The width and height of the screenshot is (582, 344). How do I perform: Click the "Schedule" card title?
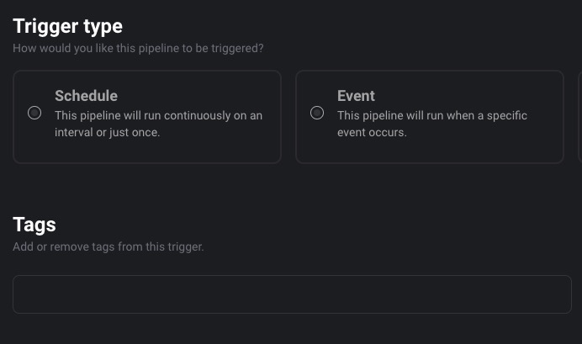pyautogui.click(x=86, y=96)
